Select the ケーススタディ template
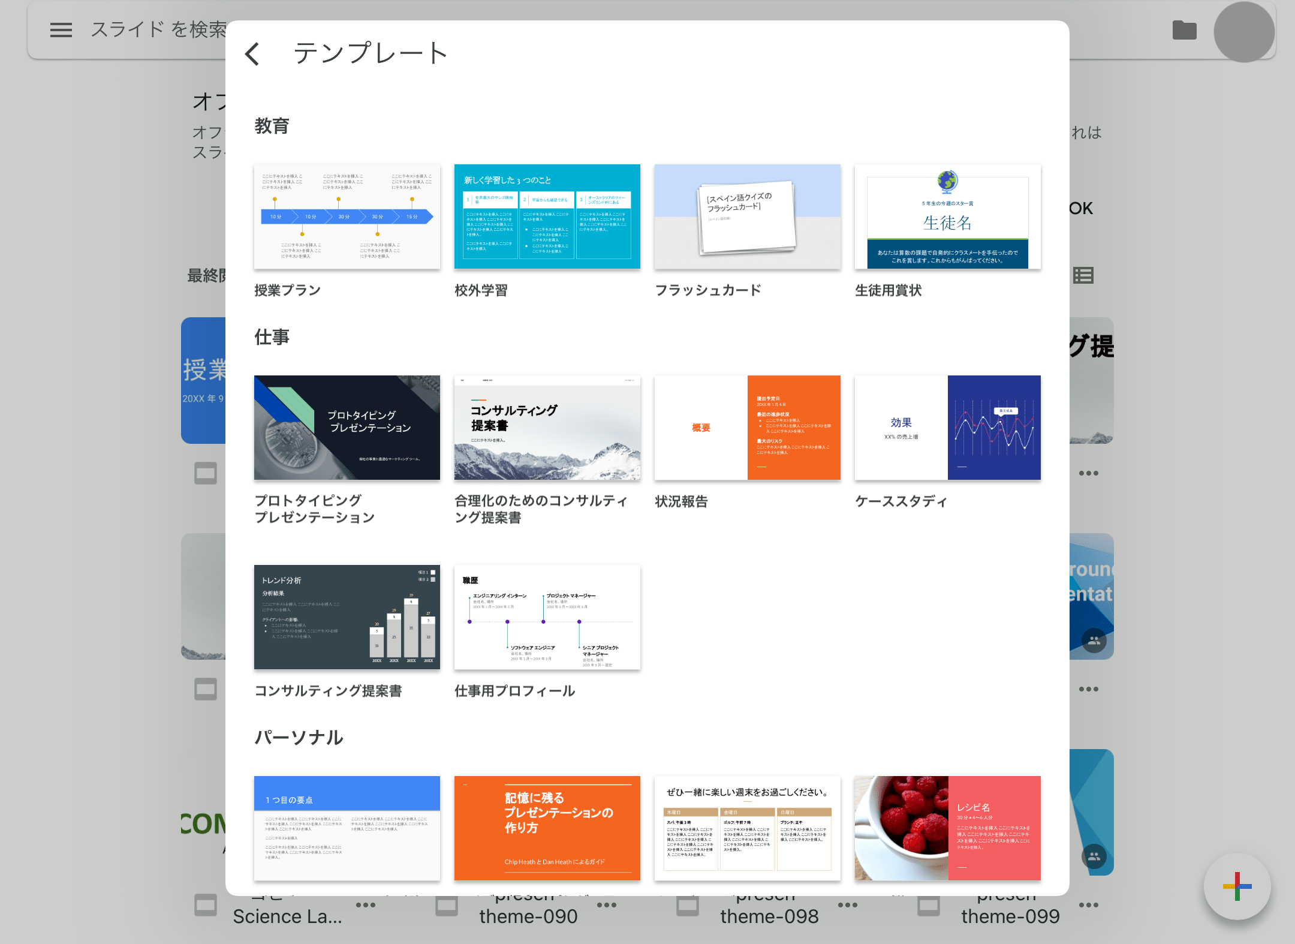This screenshot has width=1295, height=944. (x=948, y=428)
